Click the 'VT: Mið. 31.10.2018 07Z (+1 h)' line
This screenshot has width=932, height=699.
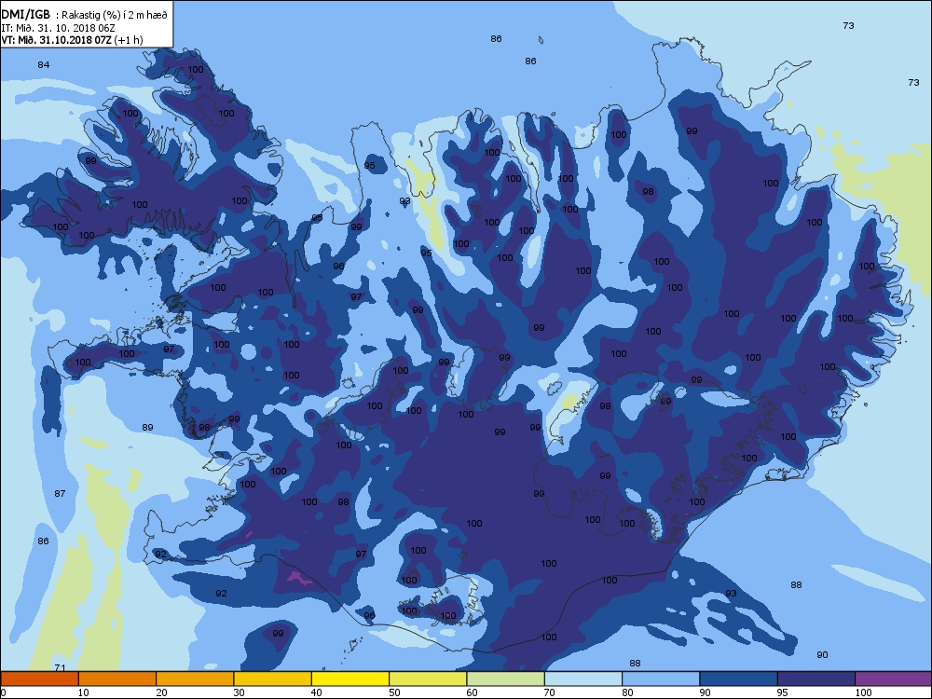pos(72,40)
